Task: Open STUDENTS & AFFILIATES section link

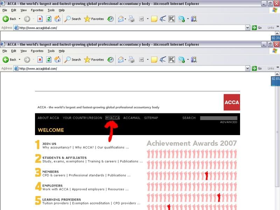Action: click(64, 158)
